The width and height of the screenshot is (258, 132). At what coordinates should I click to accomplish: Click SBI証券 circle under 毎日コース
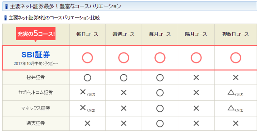click(x=88, y=58)
